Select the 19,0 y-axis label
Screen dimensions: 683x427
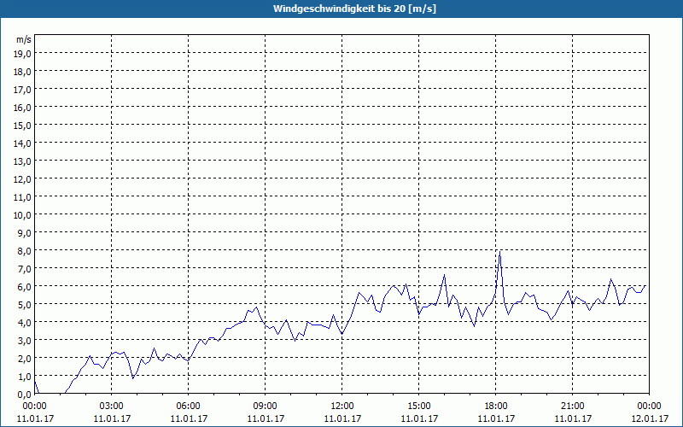23,54
